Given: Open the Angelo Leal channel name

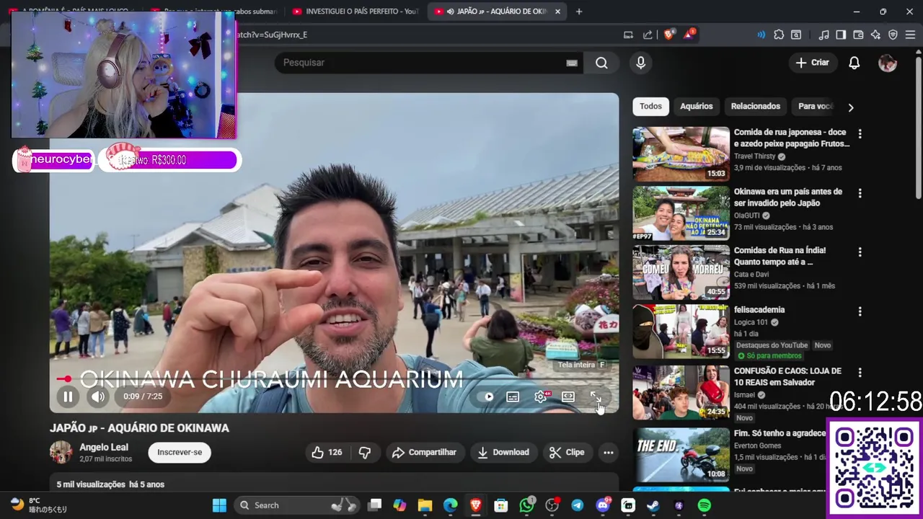Looking at the screenshot, I should (104, 447).
